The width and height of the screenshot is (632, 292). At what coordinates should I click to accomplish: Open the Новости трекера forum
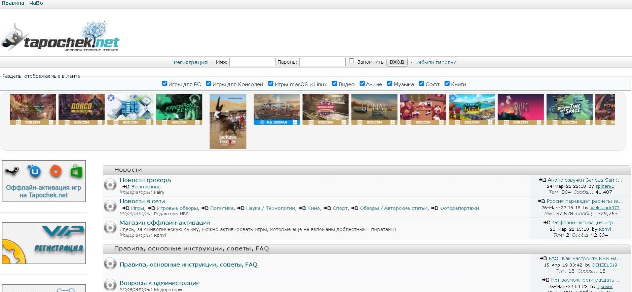tap(145, 180)
